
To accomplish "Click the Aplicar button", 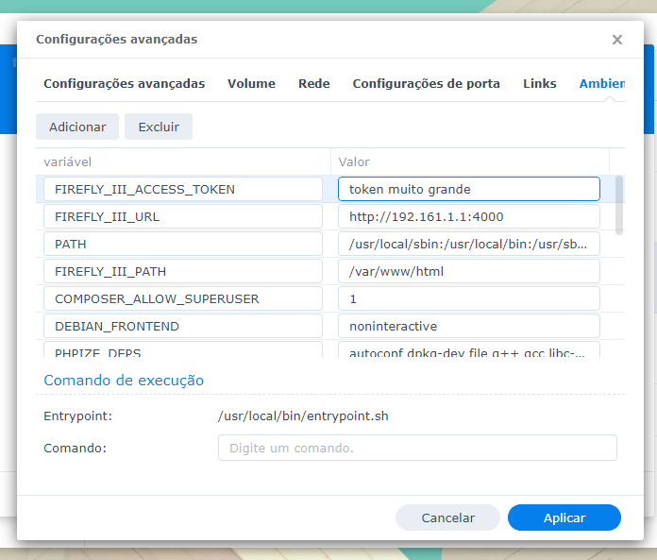I will click(564, 518).
